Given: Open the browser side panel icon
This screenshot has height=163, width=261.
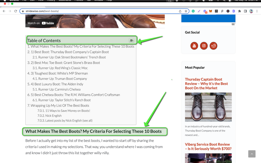Looking at the screenshot, I should pyautogui.click(x=245, y=11).
